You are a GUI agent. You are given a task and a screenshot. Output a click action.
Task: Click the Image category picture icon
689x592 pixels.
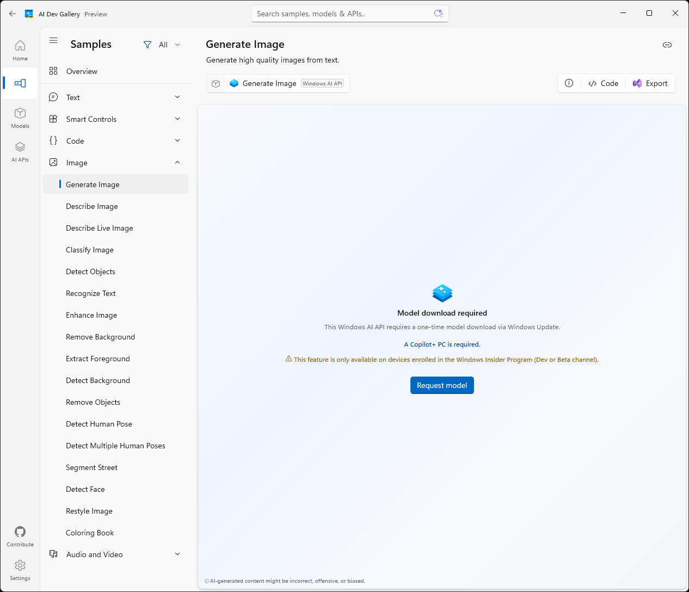[53, 162]
